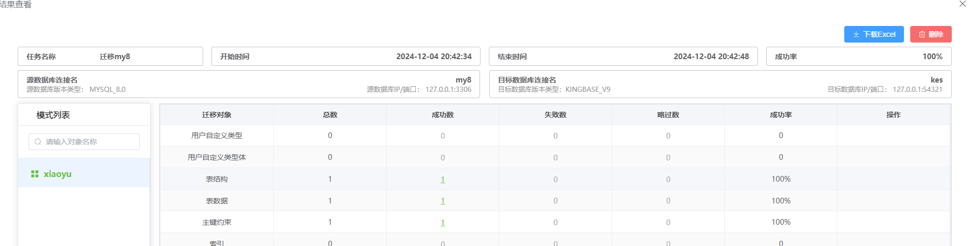This screenshot has width=971, height=246.
Task: Select the xiaoyu schema in list
Action: (58, 174)
